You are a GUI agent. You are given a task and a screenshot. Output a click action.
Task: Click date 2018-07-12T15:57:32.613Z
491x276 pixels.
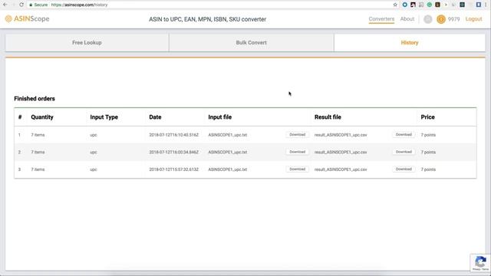[174, 169]
